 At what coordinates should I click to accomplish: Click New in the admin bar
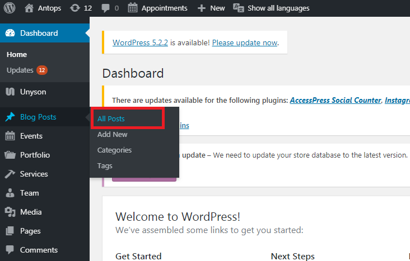click(217, 8)
